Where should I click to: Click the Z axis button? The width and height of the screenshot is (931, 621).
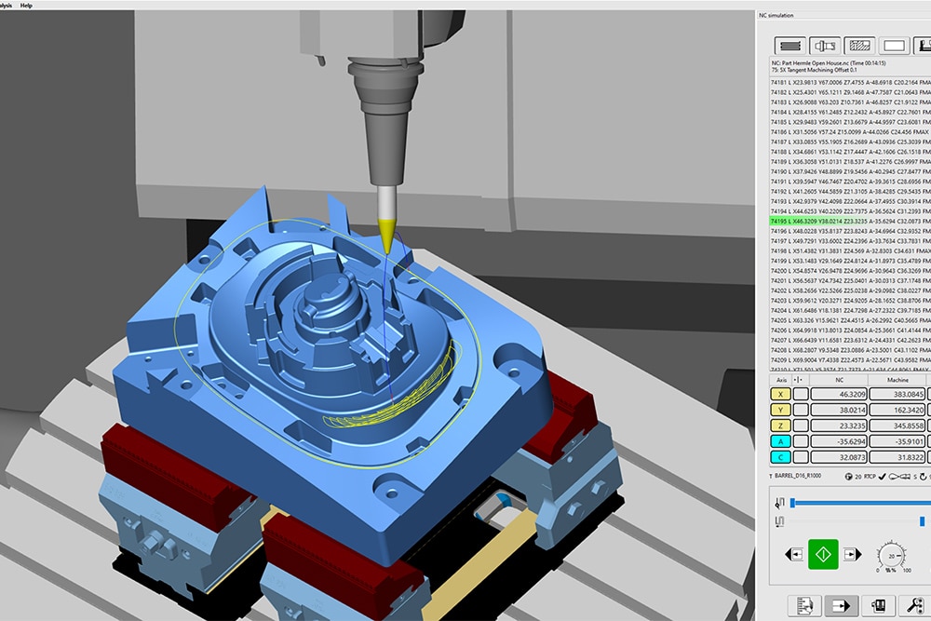coord(780,425)
